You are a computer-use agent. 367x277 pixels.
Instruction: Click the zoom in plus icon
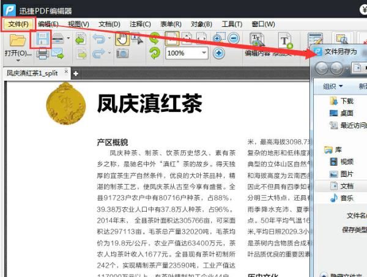click(x=219, y=53)
